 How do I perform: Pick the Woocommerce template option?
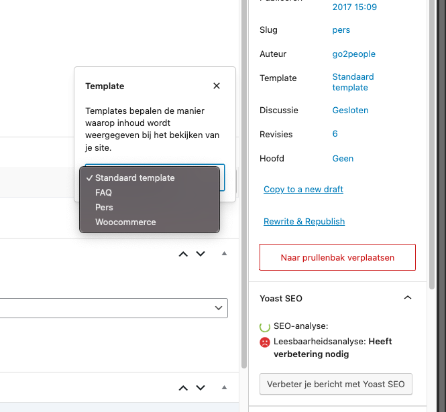pos(125,222)
